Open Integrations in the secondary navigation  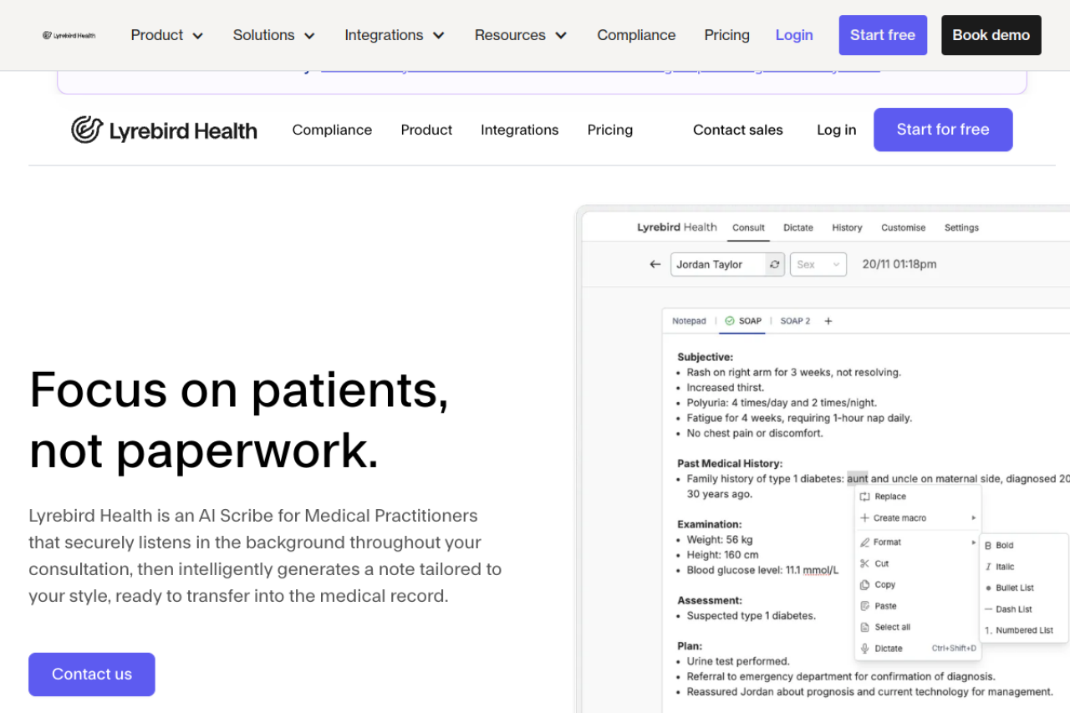coord(519,130)
